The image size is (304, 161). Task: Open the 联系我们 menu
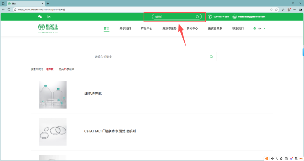(x=238, y=28)
